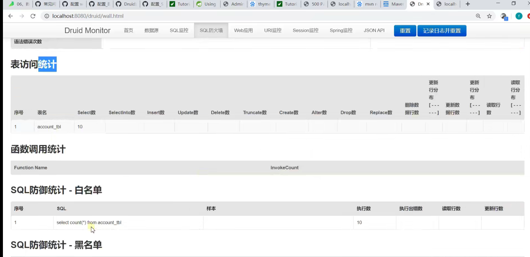The height and width of the screenshot is (257, 530).
Task: Click the 记录日志并重置 button
Action: 442,31
